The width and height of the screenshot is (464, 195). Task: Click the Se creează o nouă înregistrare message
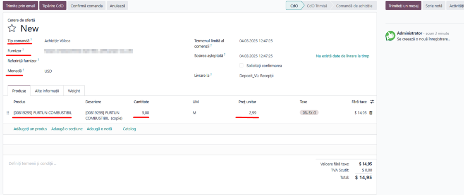click(x=423, y=39)
